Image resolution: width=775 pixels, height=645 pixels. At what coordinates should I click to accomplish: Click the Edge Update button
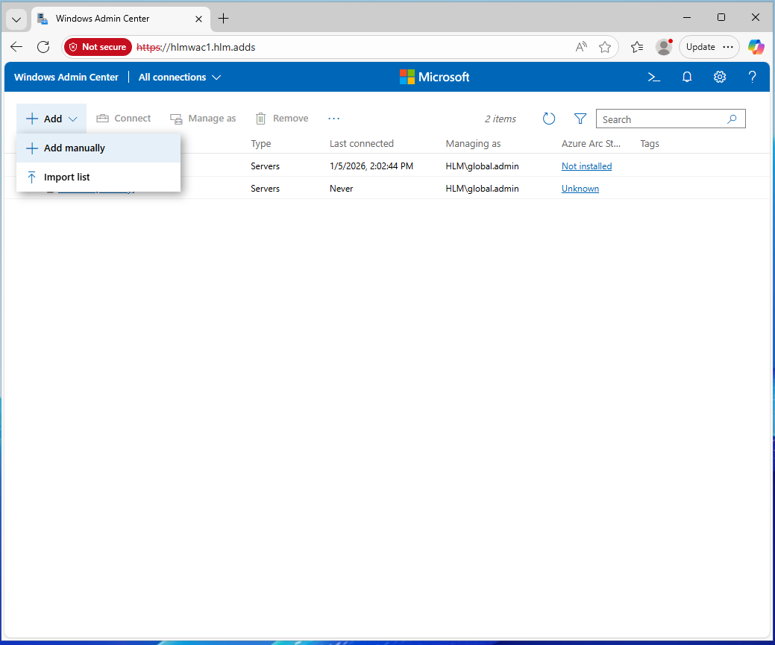tap(700, 47)
